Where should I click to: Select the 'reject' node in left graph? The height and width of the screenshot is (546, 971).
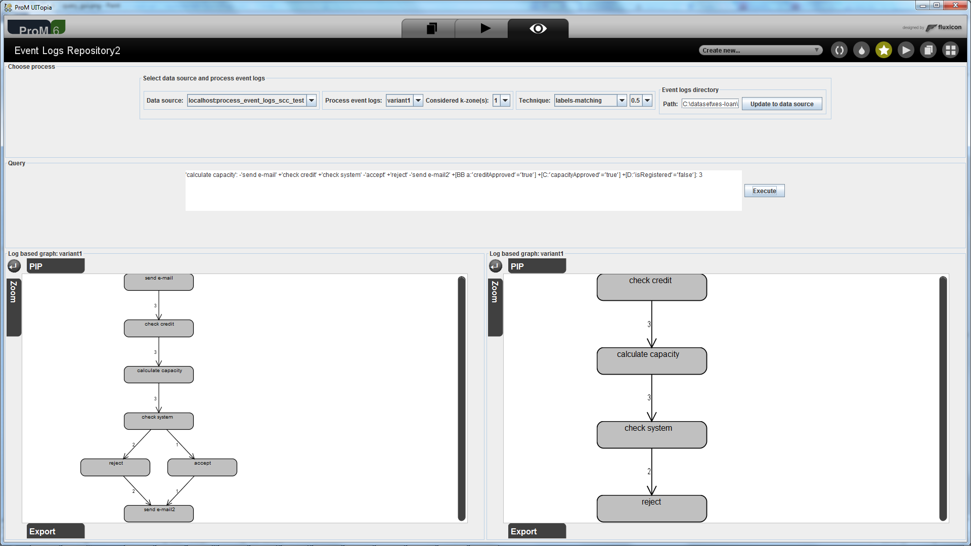click(x=115, y=467)
